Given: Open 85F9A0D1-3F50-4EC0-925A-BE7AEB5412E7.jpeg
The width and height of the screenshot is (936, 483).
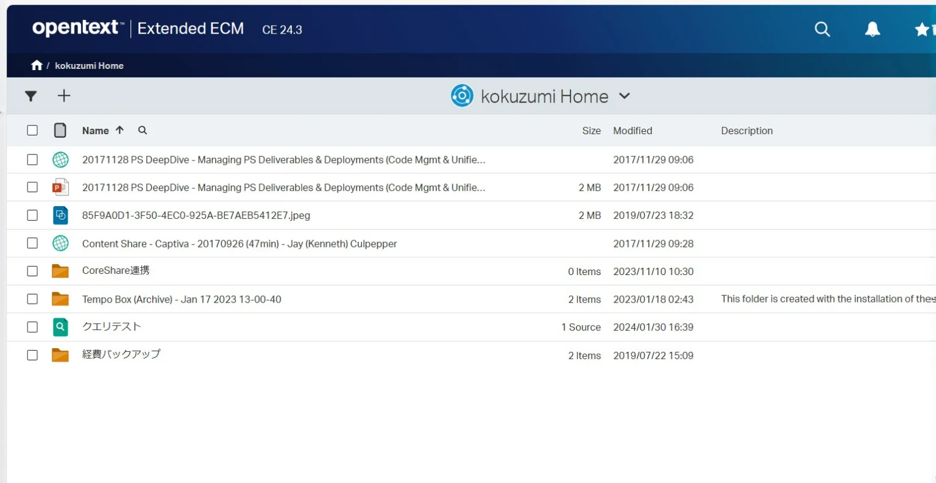Looking at the screenshot, I should pos(196,215).
